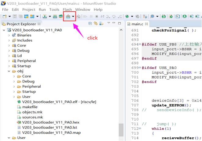Image resolution: width=202 pixels, height=141 pixels.
Task: Click the grey bug icon after Debug dropdown
Action: 137,16
